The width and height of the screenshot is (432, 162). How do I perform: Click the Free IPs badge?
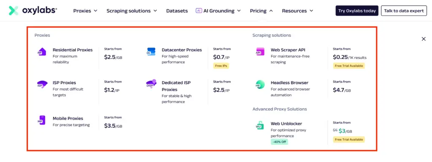221,66
